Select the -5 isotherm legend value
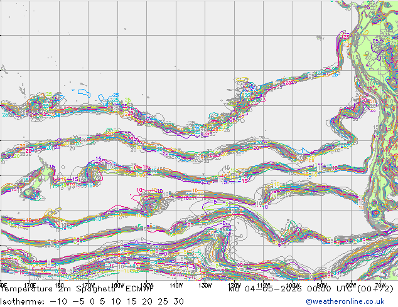Viewport: 398px width, 307px height. pos(78,301)
